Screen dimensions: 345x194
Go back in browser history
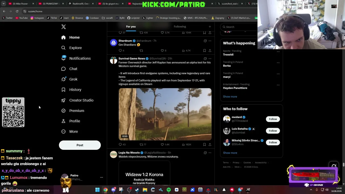4,11
